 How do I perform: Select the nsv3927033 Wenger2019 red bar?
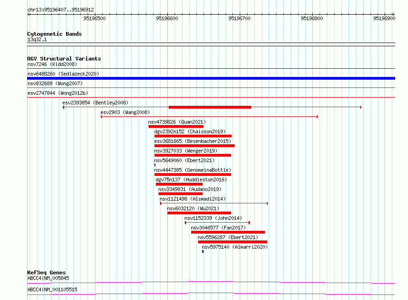[x=193, y=155]
